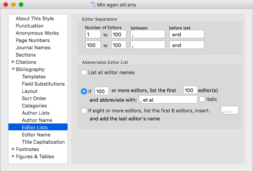Click the 'abbreviate with' et al. field
253x172 pixels.
168,99
